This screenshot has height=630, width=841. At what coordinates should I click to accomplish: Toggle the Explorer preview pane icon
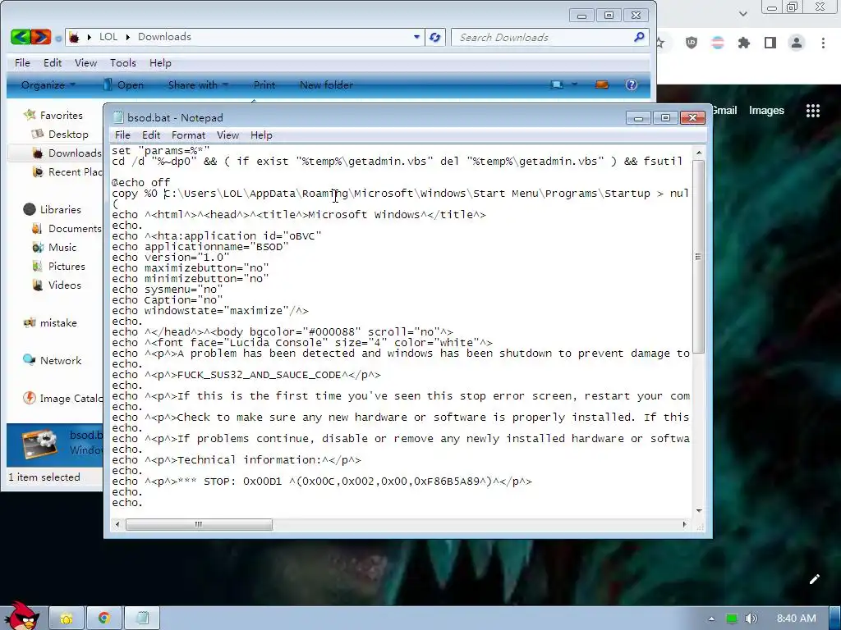point(602,84)
